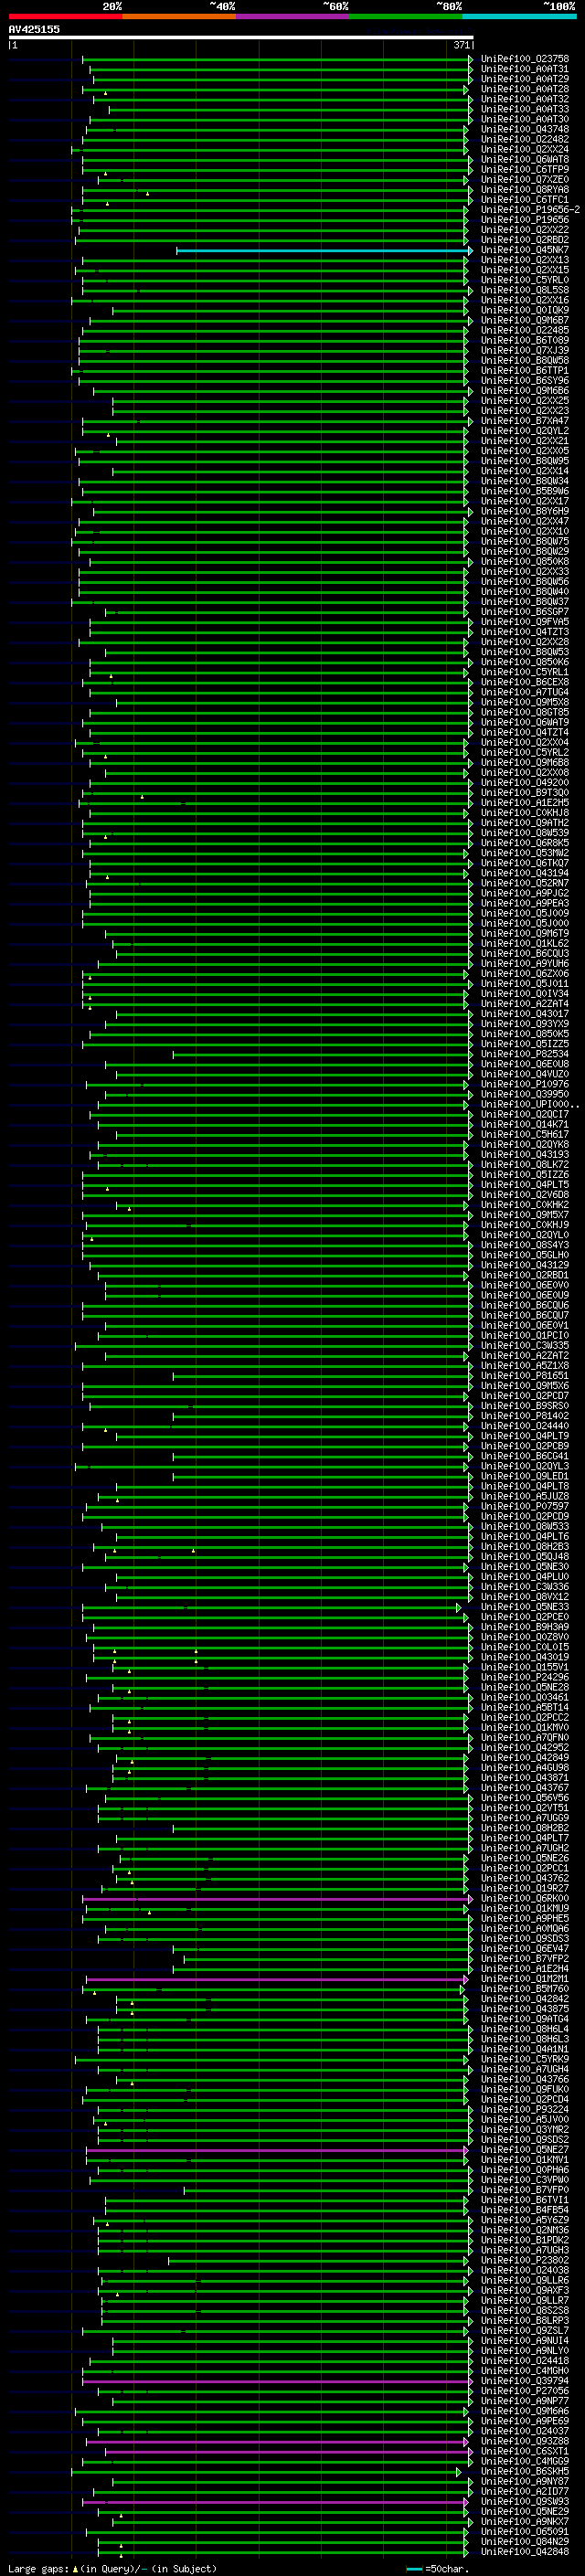This screenshot has width=585, height=2576.
Task: Open hit UniRef100_O23758
Action: (x=525, y=59)
